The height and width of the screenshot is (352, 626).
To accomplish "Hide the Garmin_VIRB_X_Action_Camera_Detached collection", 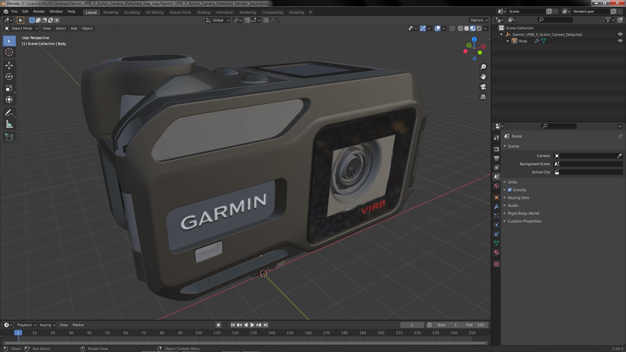I will pyautogui.click(x=620, y=34).
